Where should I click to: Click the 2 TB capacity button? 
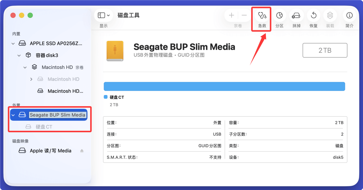[325, 50]
